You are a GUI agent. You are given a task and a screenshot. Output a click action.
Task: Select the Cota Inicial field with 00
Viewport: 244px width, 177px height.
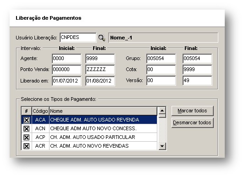[x=161, y=70]
